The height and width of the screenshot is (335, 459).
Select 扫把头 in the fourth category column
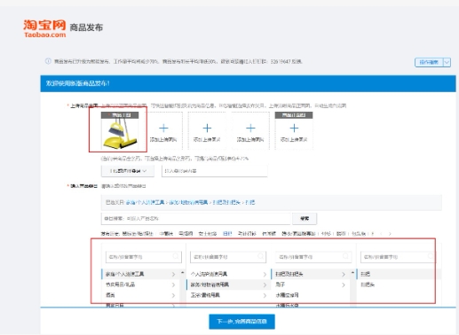[399, 284]
